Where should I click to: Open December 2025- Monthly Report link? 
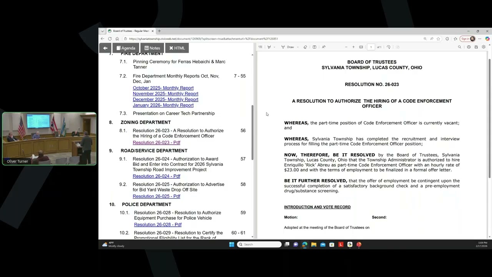click(166, 100)
